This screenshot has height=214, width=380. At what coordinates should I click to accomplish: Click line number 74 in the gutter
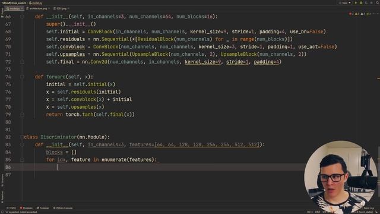pos(8,77)
